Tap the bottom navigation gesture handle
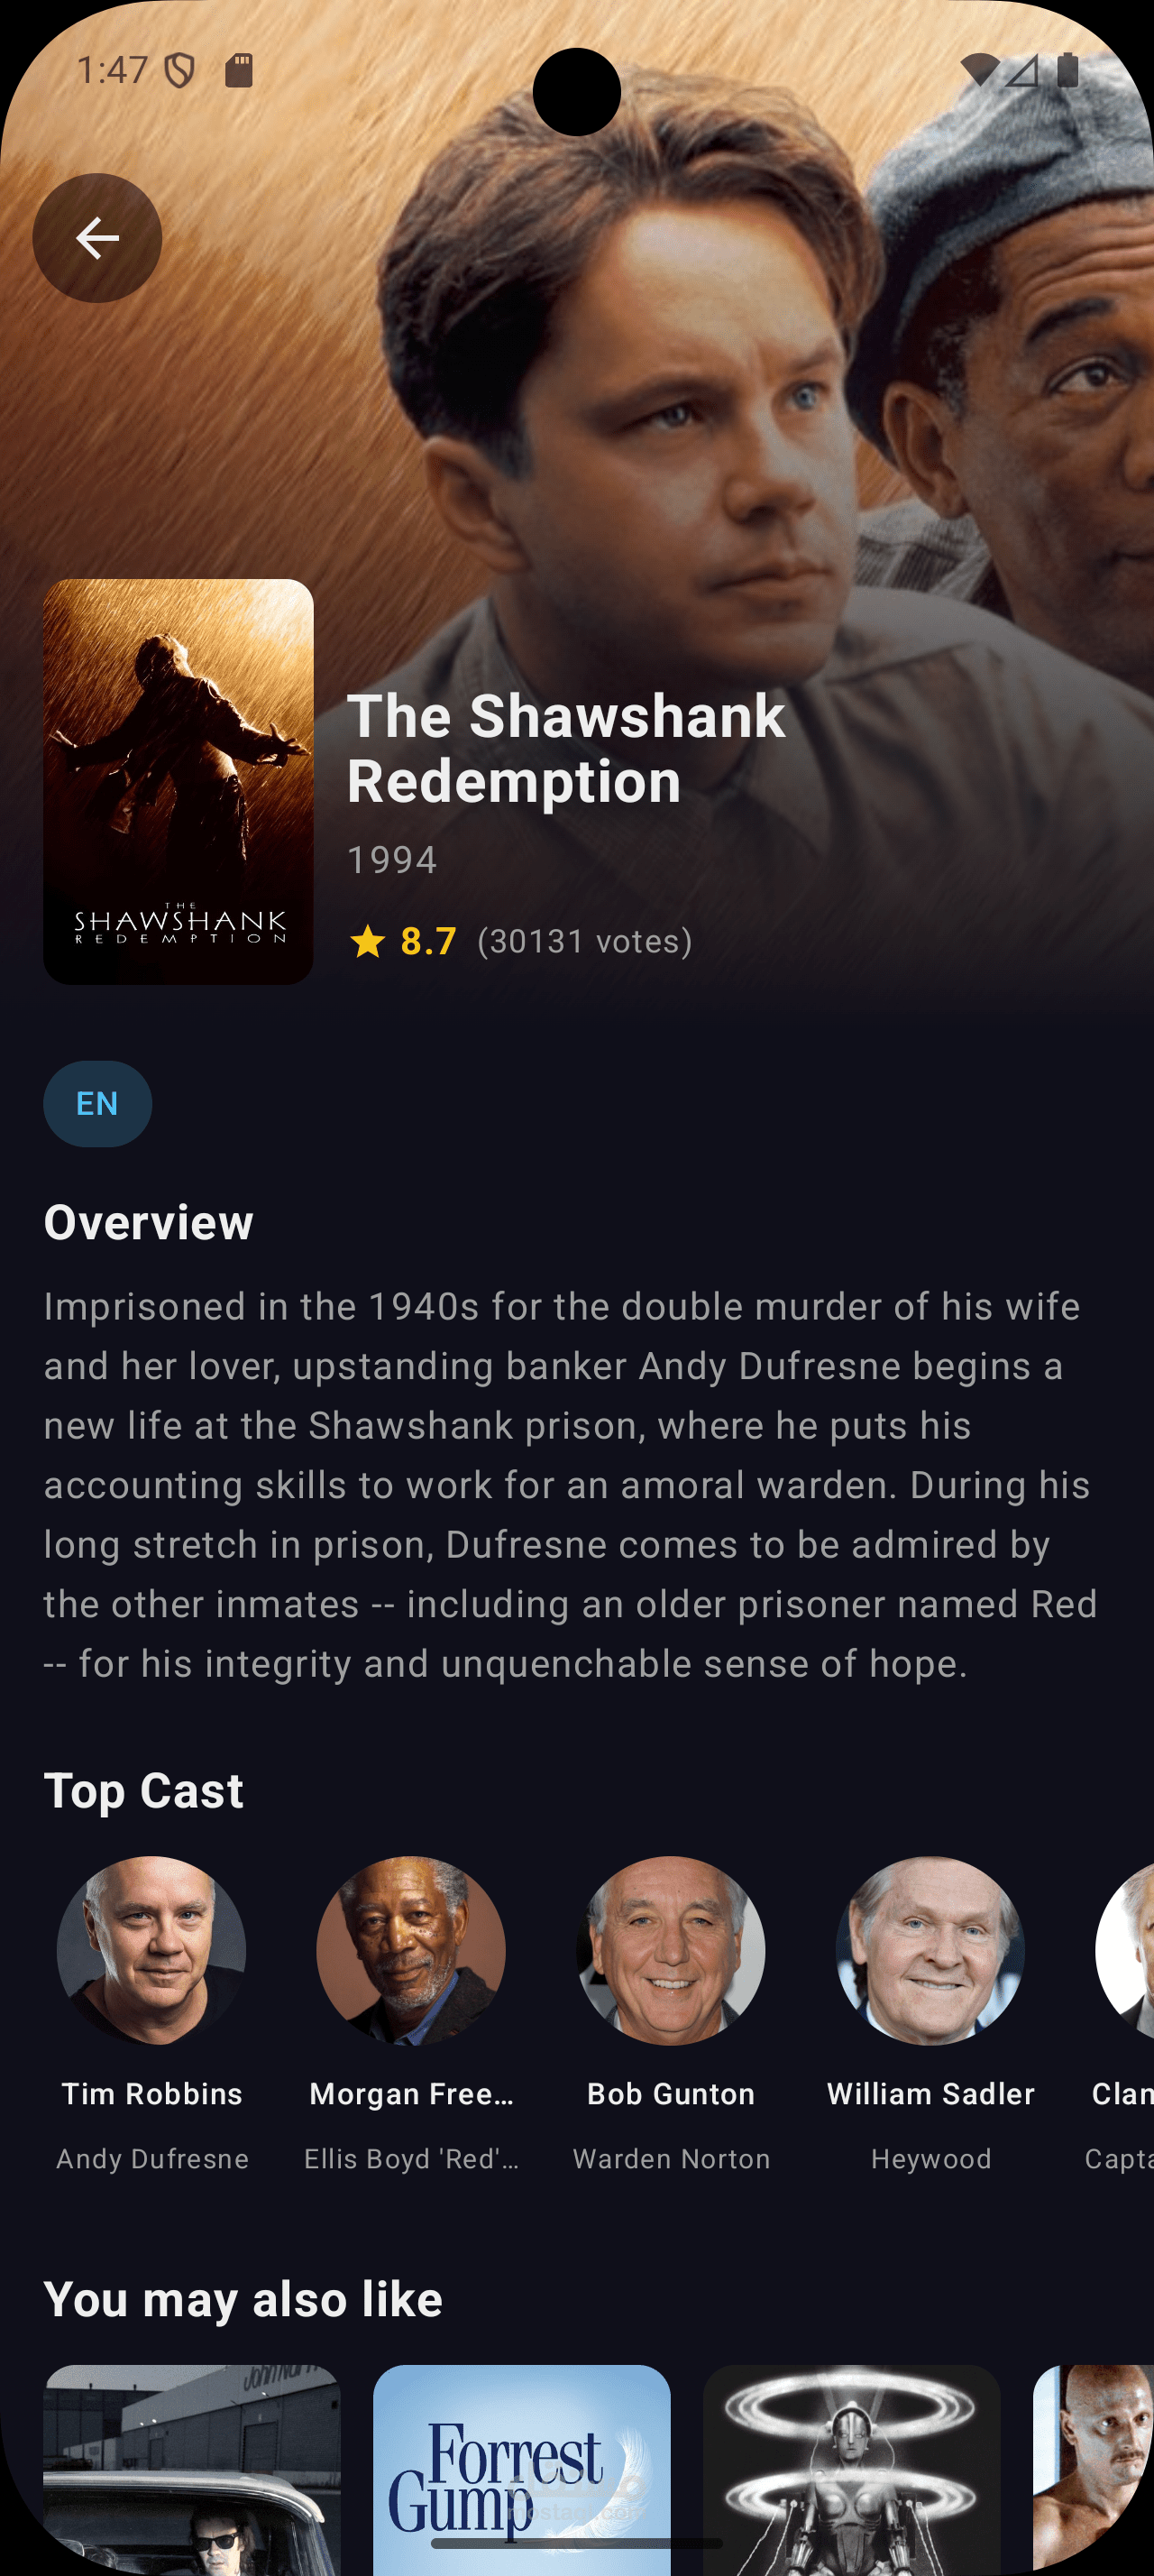Screen dimensions: 1154x2576 (576, 2543)
